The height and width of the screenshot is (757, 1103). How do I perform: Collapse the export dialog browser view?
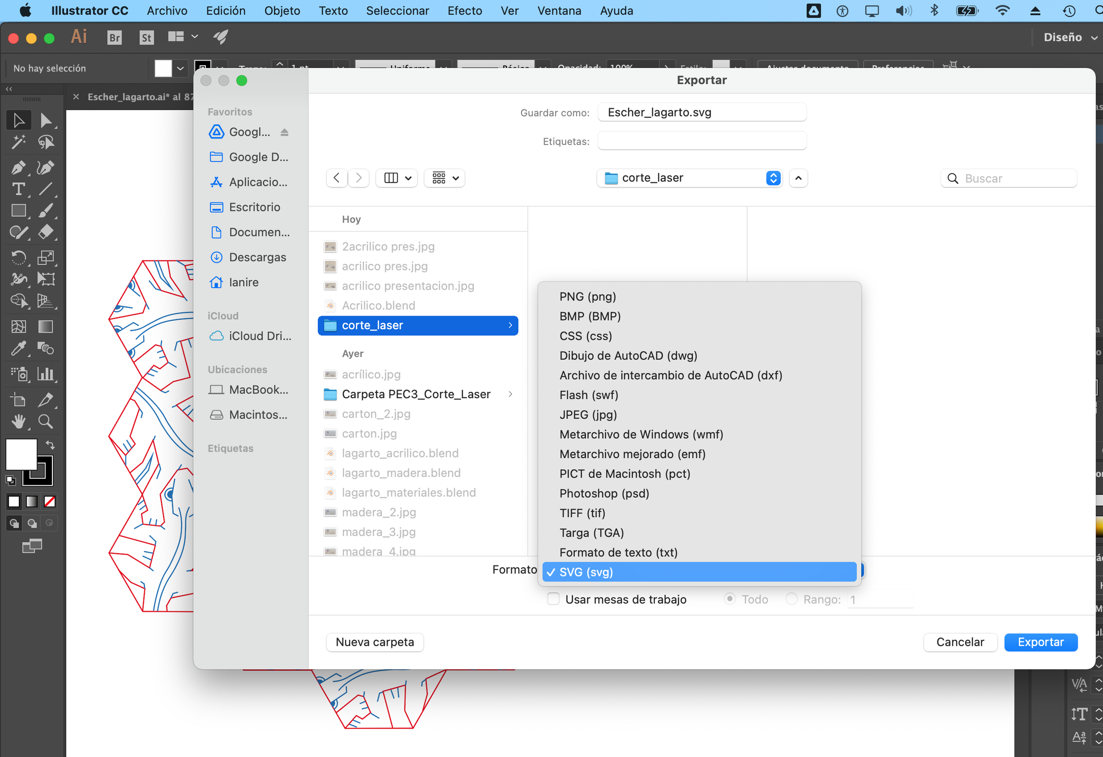[799, 178]
